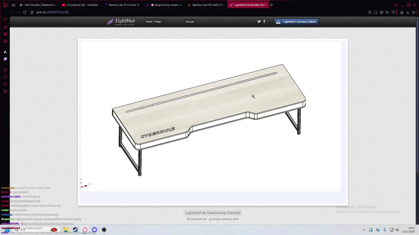
Task: Switch to the Yeni Ürünler Neptune tab
Action: coord(38,5)
